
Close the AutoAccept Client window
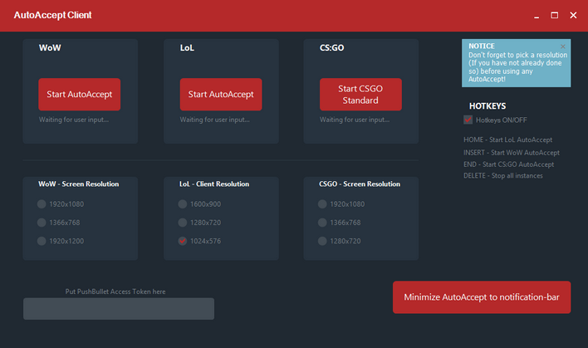tap(573, 15)
